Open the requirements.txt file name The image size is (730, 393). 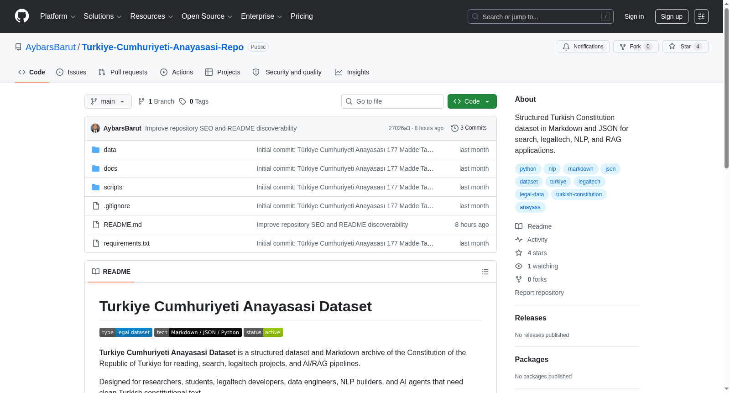pyautogui.click(x=127, y=243)
